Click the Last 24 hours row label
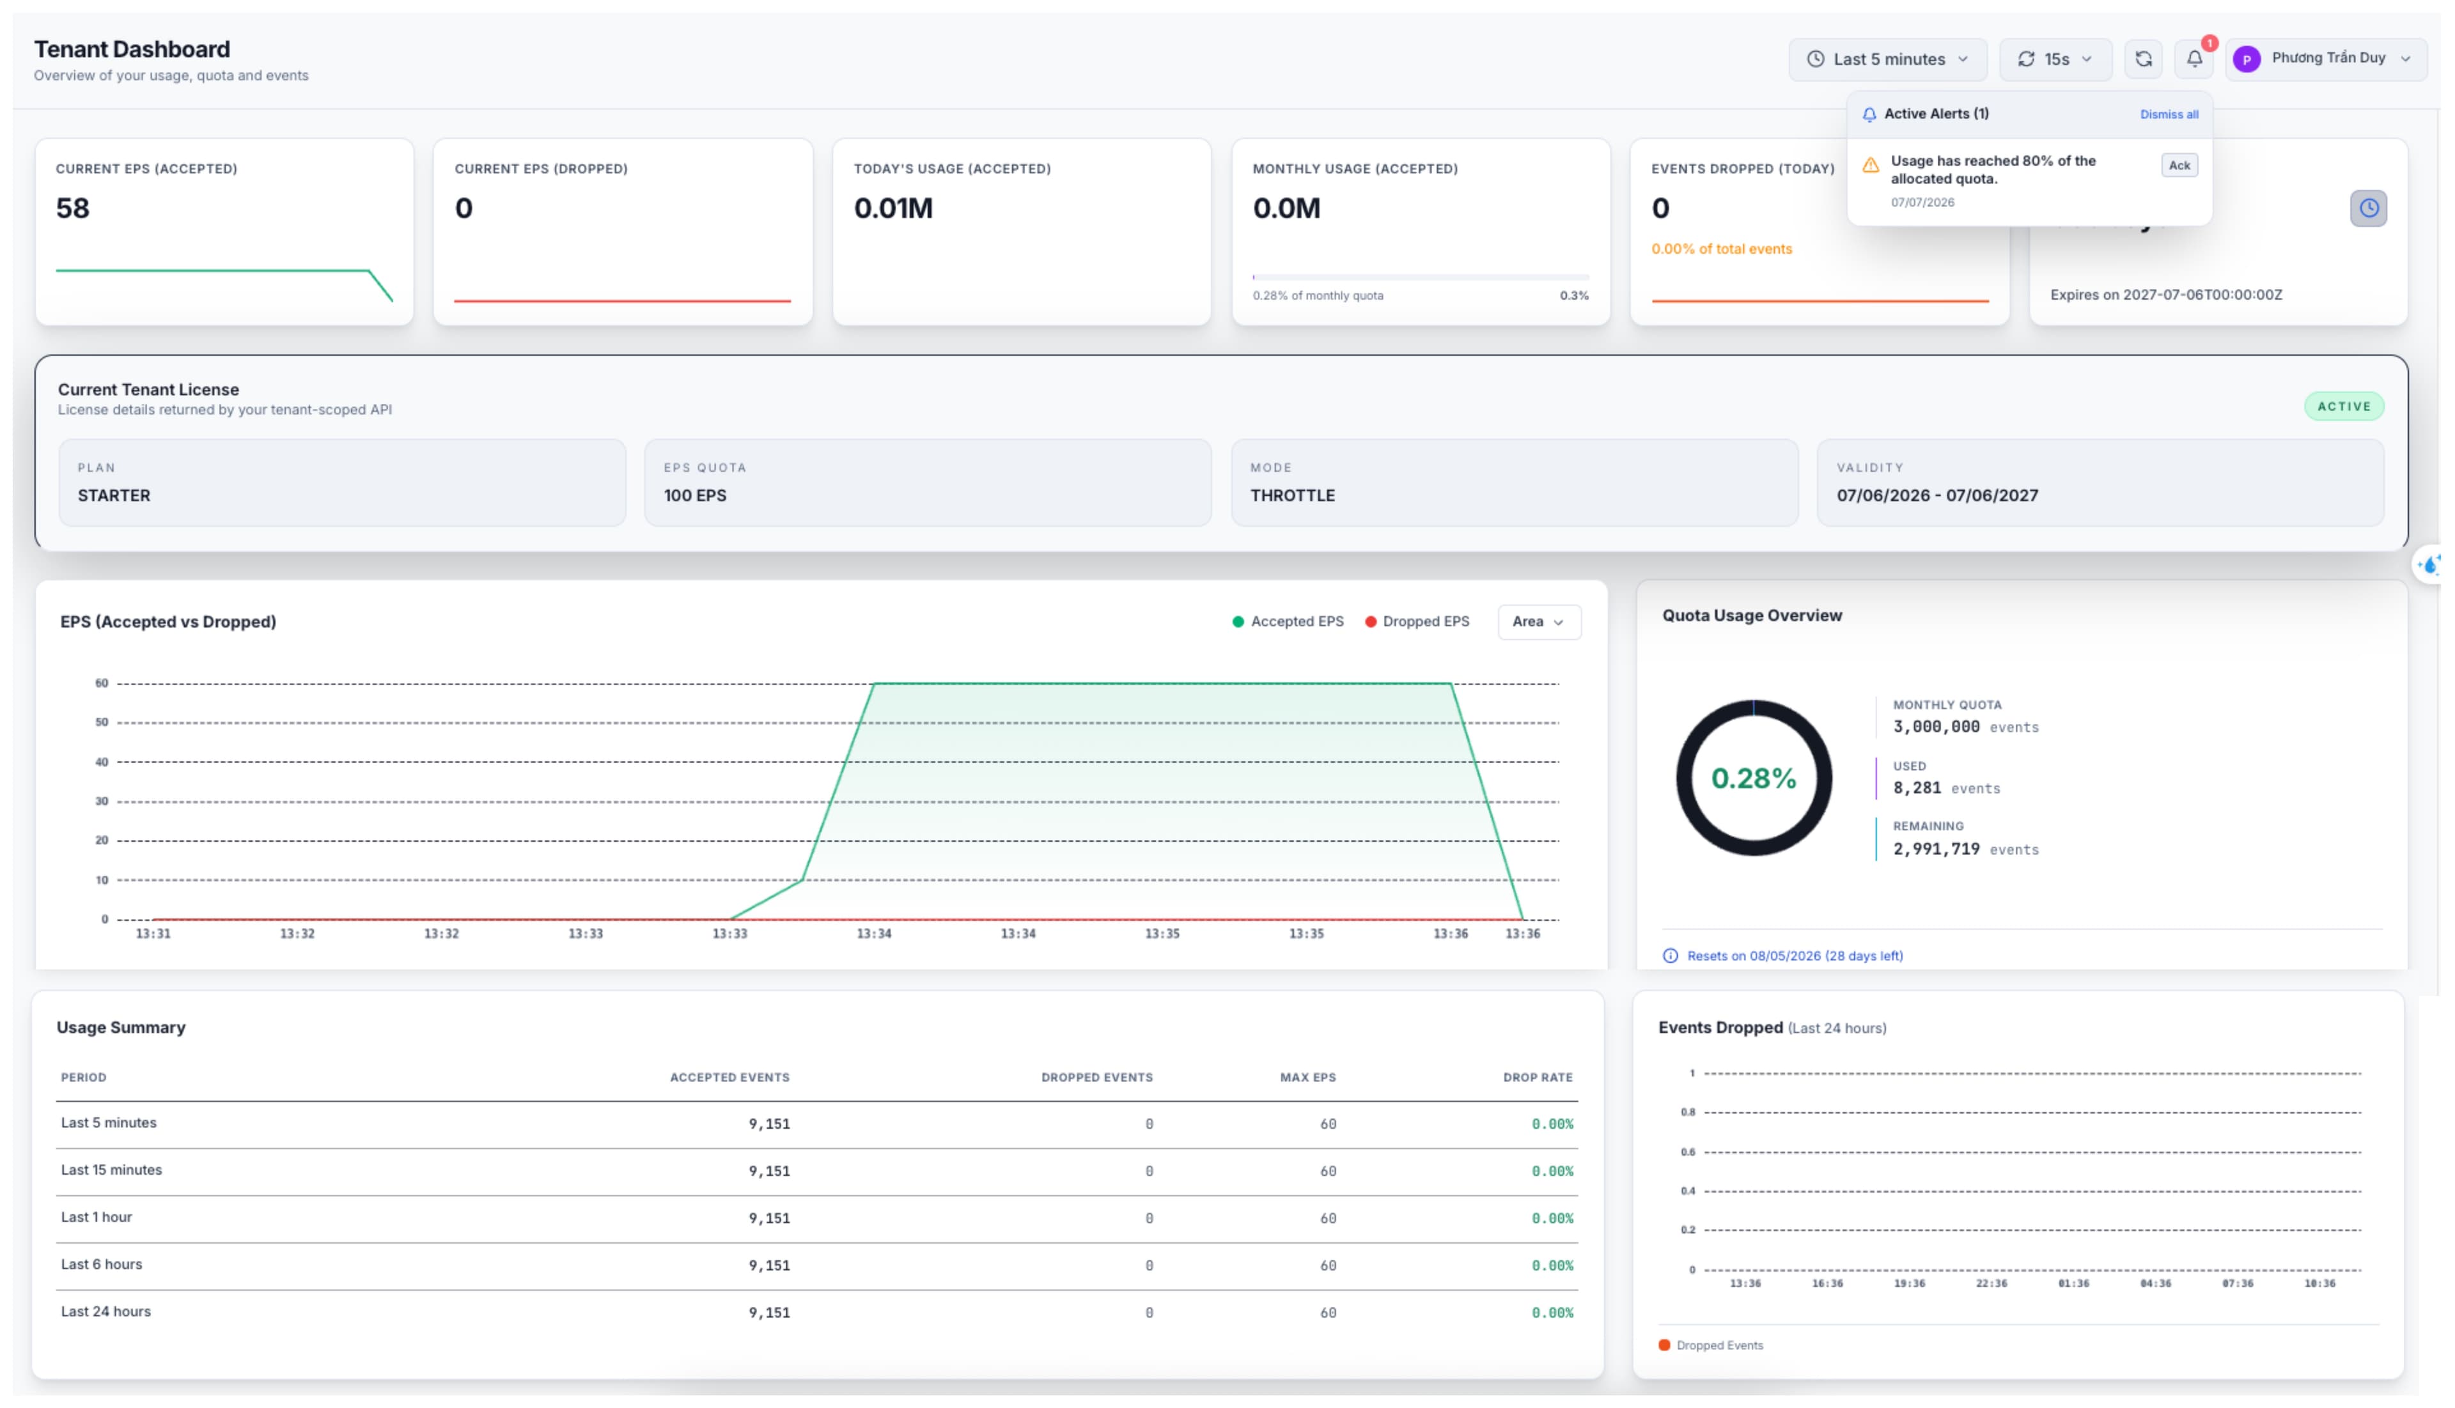The width and height of the screenshot is (2455, 1408). tap(105, 1312)
